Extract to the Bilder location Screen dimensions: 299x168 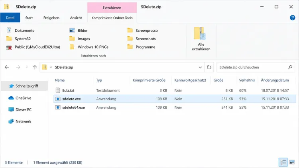[78, 31]
